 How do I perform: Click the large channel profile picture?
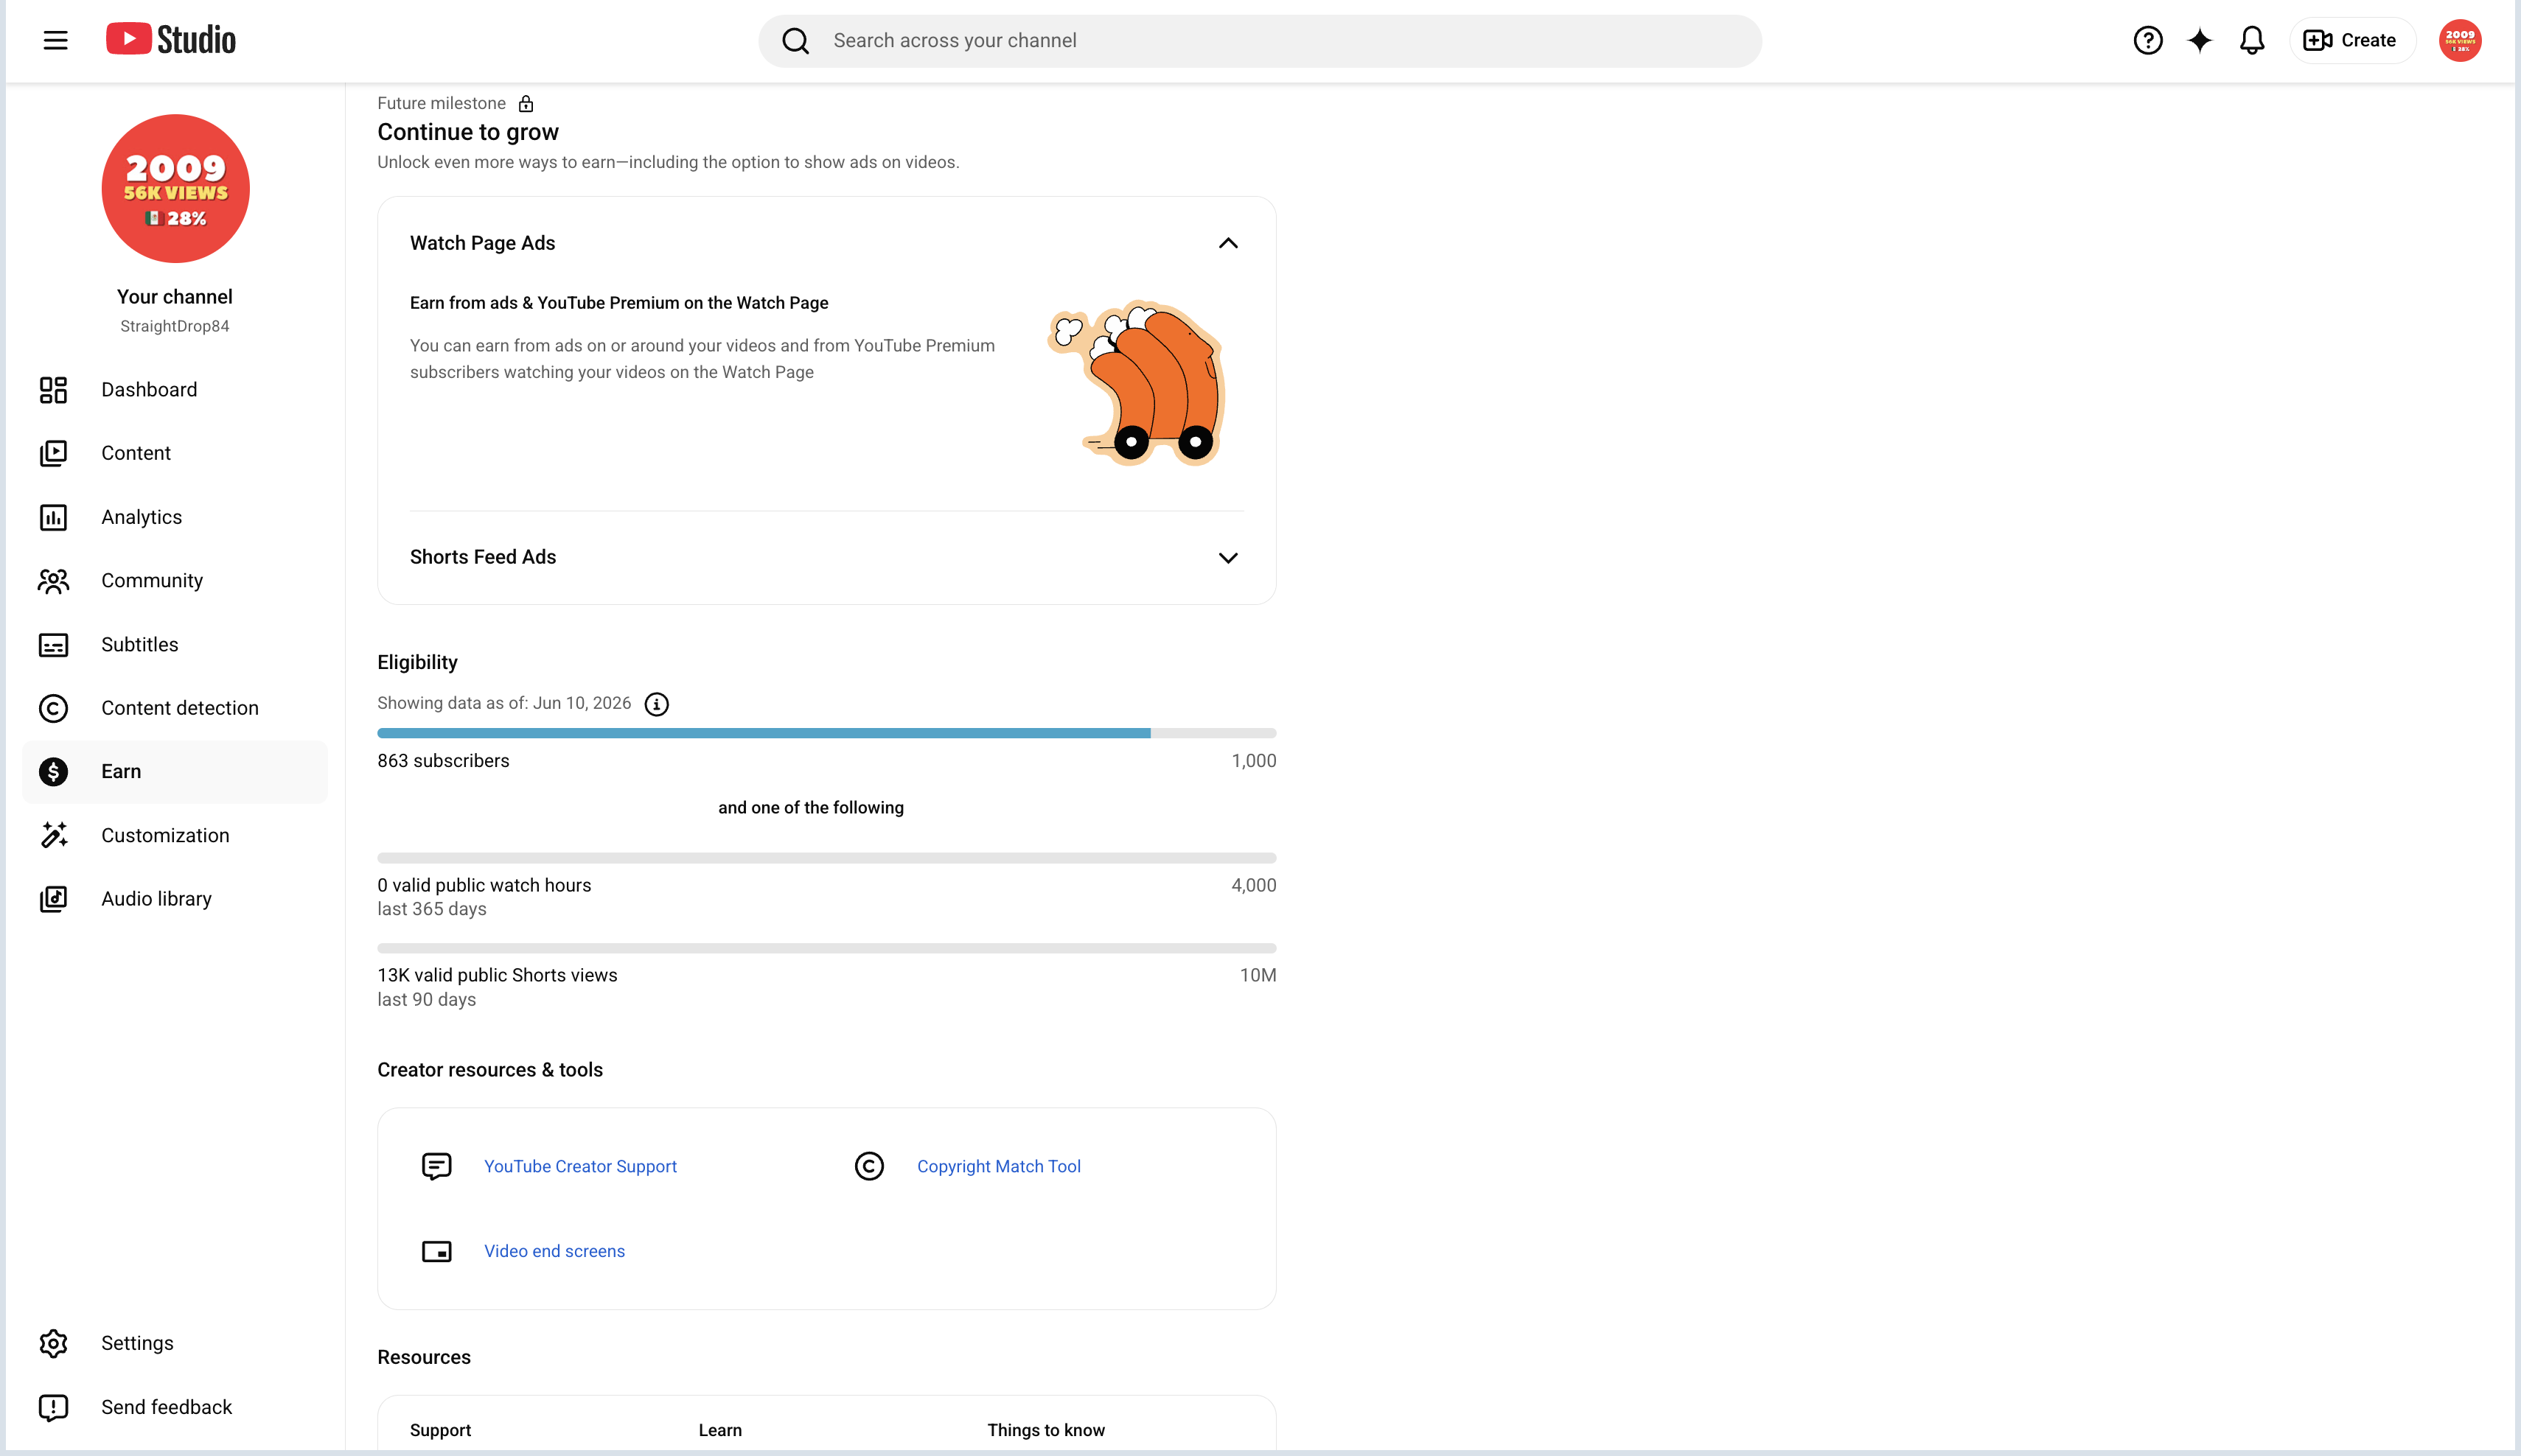[x=175, y=189]
